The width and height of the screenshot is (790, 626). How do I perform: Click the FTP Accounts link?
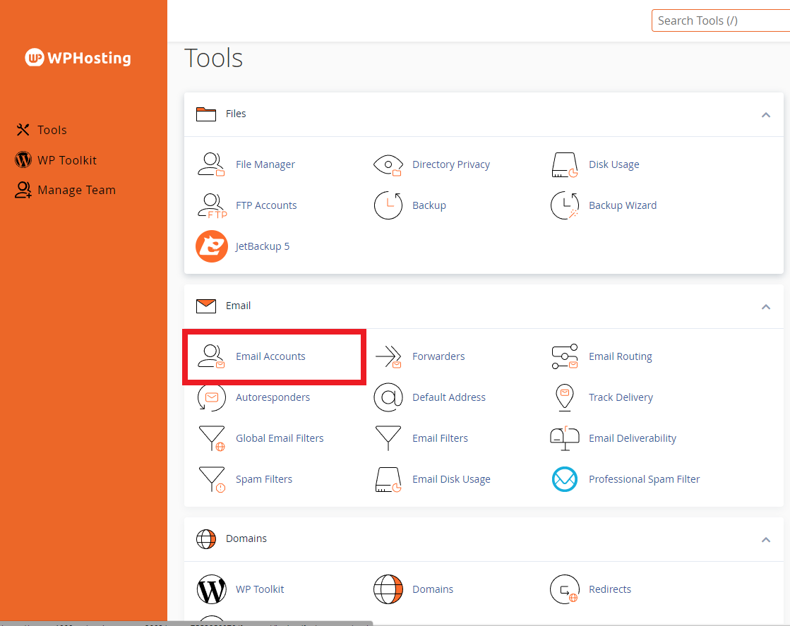266,205
